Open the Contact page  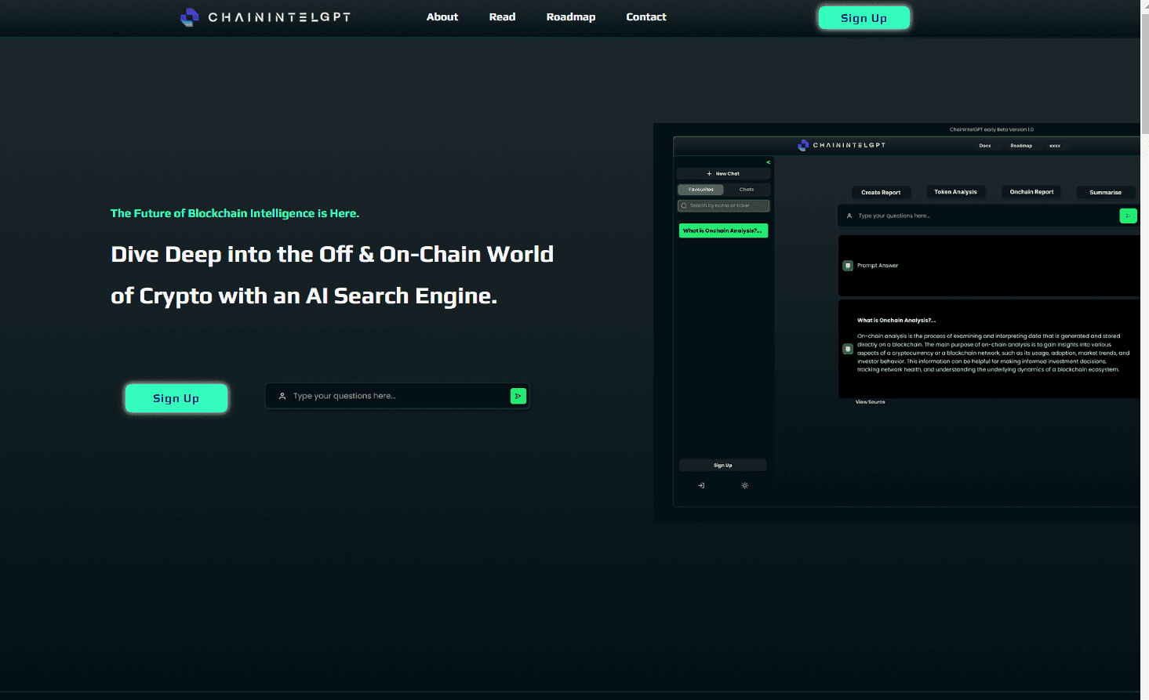(x=646, y=17)
